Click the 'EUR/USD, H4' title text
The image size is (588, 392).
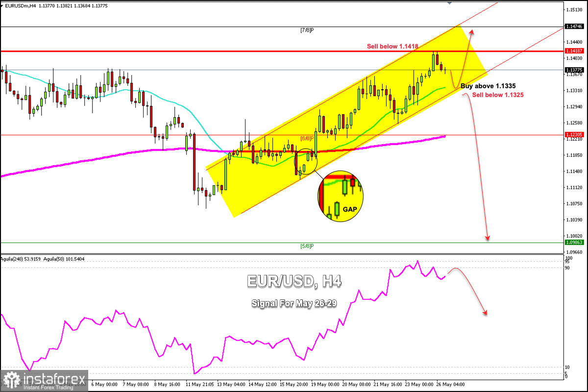294,281
